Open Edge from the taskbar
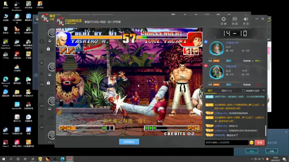289x162 pixels. (62, 159)
